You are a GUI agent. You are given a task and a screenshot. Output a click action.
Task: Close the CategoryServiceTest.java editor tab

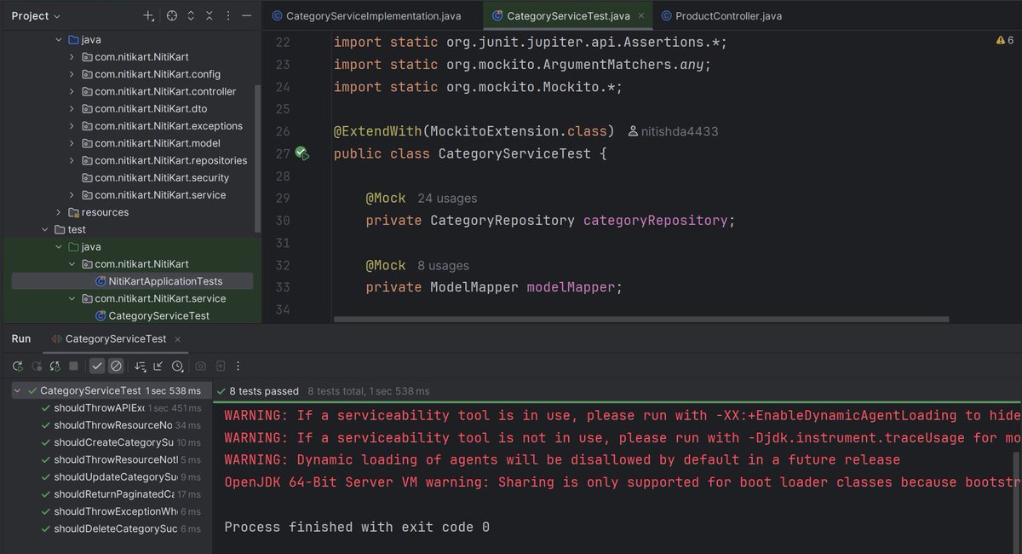(642, 15)
